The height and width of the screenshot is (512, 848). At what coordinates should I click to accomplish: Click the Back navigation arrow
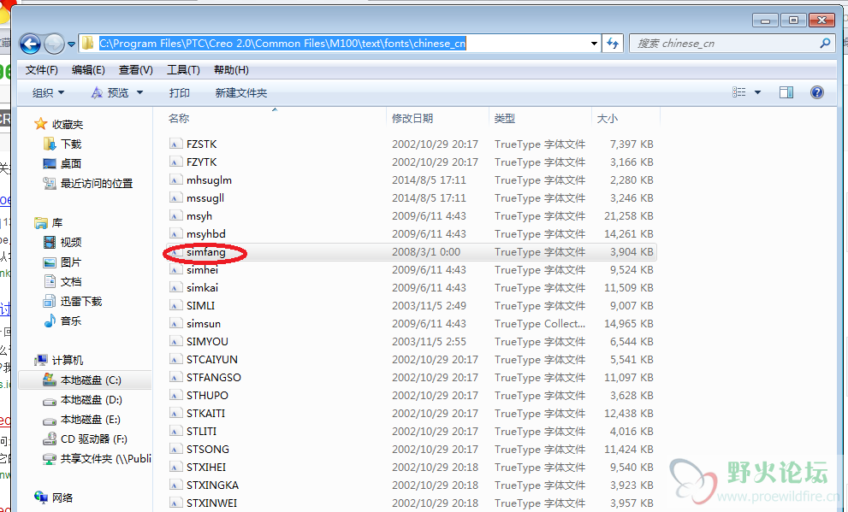(x=30, y=44)
